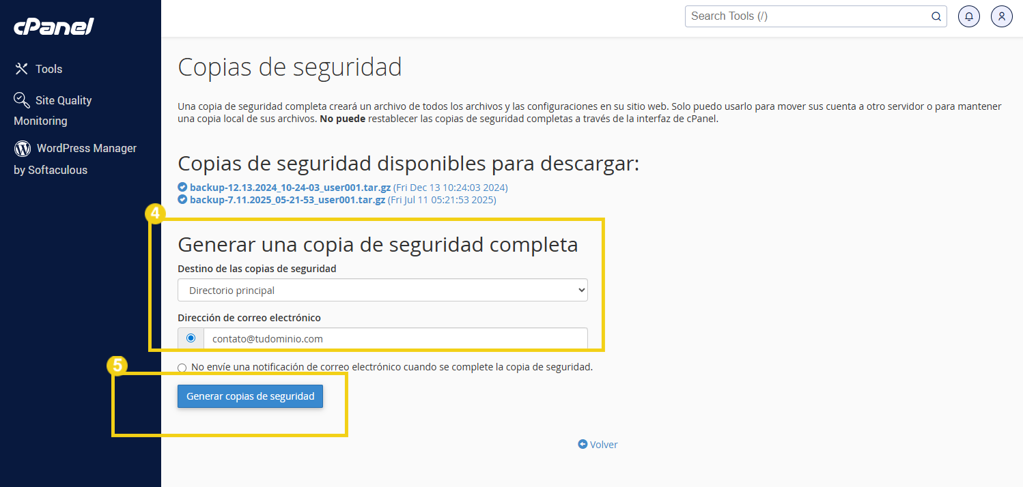
Task: Edit the contato@tudominio.com email field
Action: (395, 338)
